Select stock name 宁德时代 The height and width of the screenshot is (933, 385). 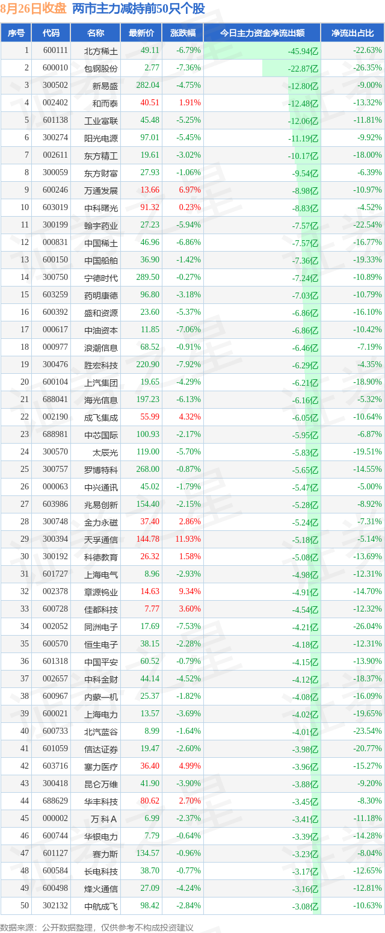pyautogui.click(x=101, y=277)
